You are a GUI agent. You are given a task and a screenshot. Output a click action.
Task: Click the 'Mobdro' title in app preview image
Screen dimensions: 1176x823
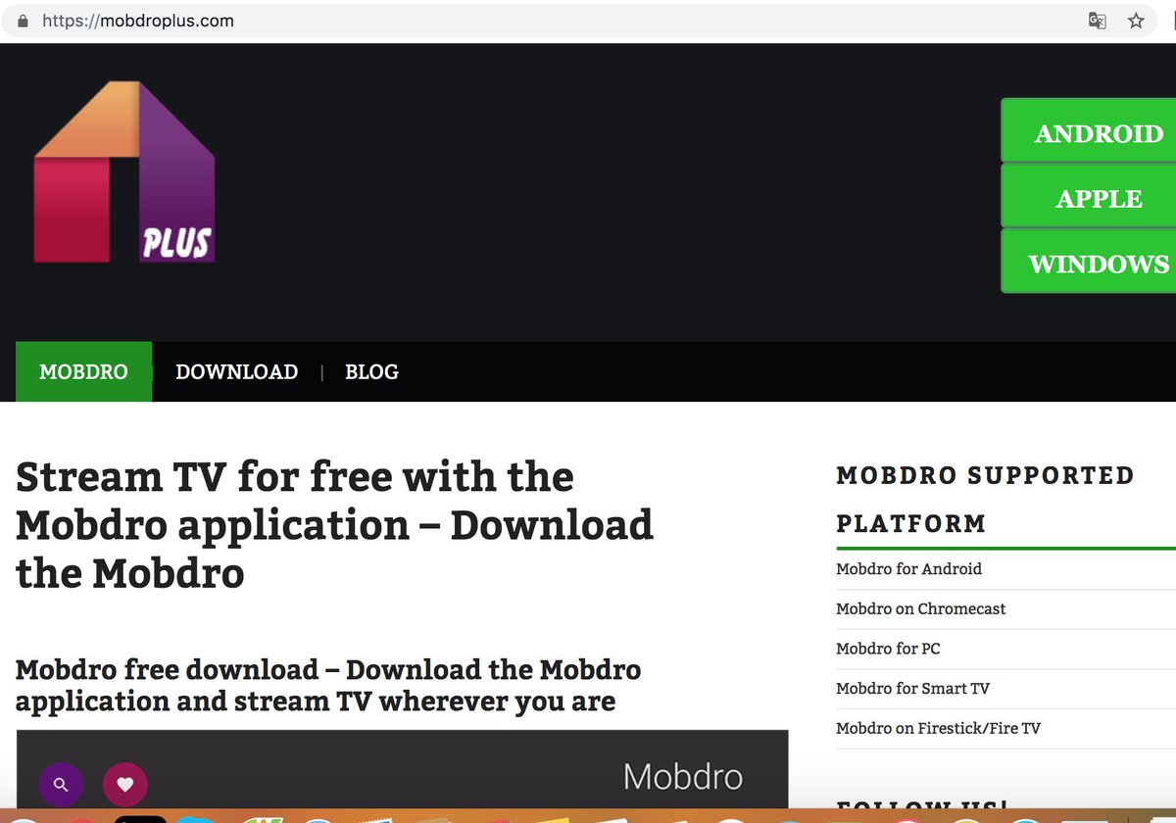[683, 778]
